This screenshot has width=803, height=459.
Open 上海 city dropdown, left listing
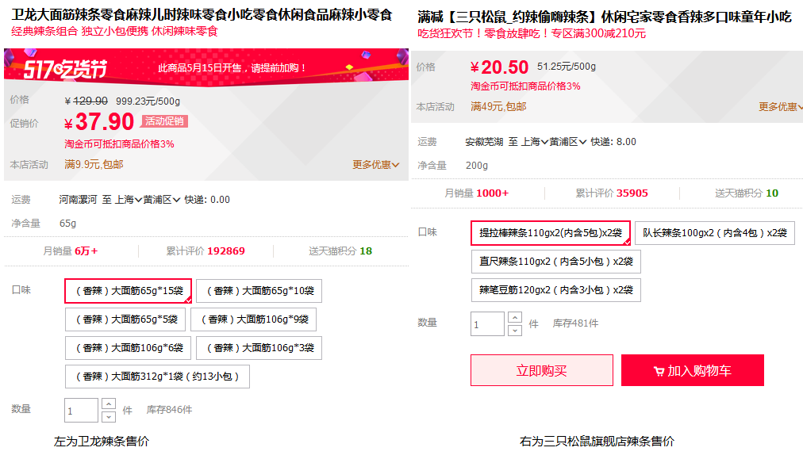click(128, 200)
